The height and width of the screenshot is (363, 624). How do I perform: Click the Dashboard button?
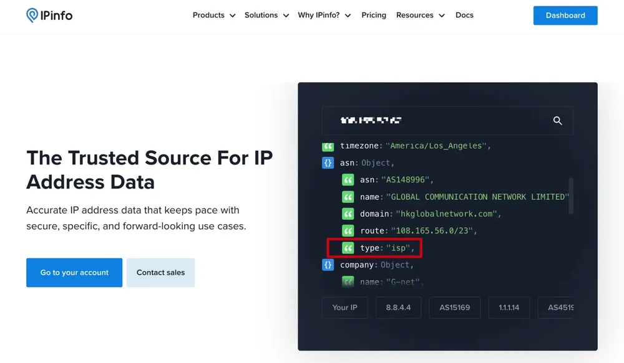tap(565, 16)
